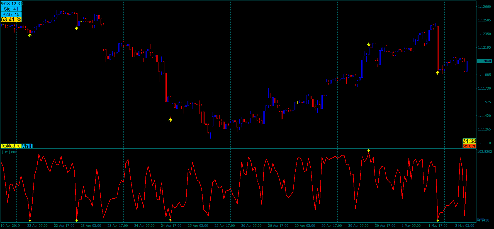Click the 24:38 candle timer label
The image size is (494, 229).
pyautogui.click(x=469, y=141)
